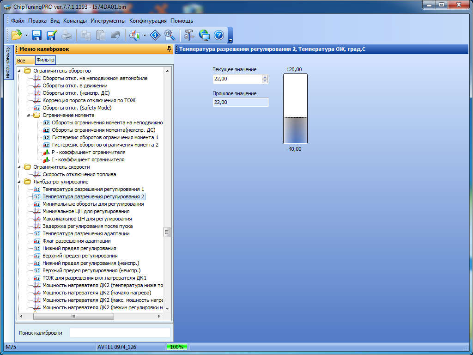Pin the Меню калибровок panel
The image size is (473, 355).
(169, 49)
